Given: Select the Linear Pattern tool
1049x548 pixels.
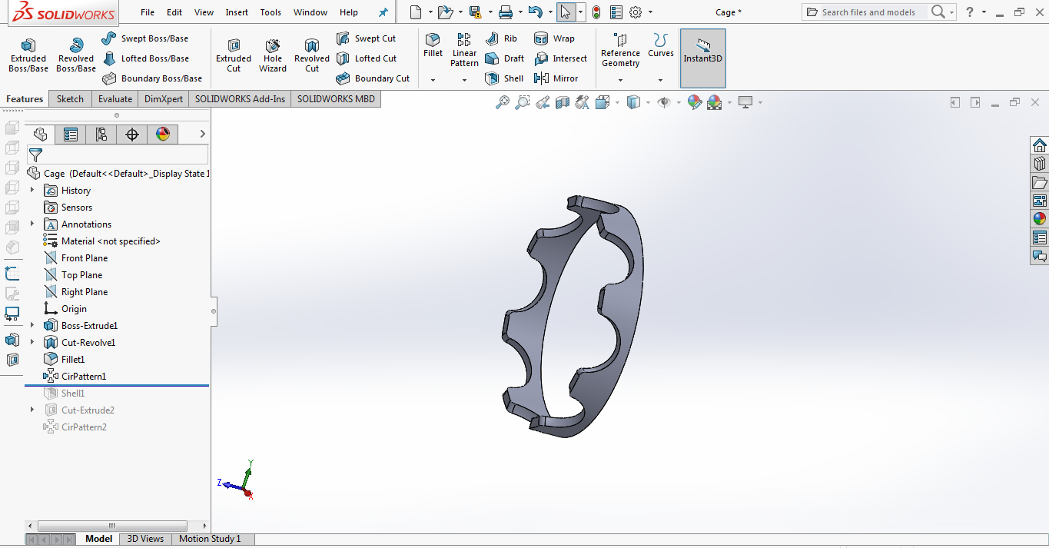Looking at the screenshot, I should tap(464, 50).
